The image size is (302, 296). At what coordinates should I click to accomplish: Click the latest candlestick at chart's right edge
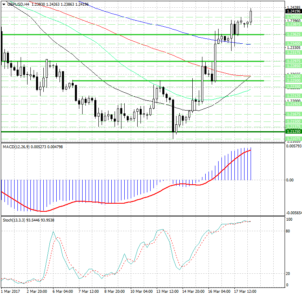pyautogui.click(x=251, y=16)
